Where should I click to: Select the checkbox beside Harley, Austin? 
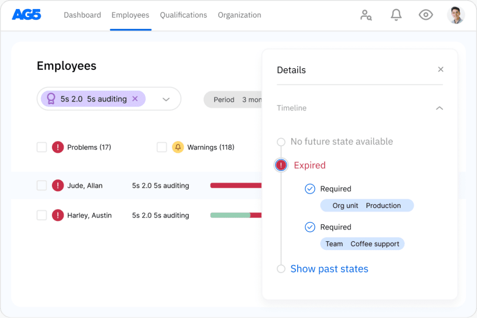pos(41,215)
